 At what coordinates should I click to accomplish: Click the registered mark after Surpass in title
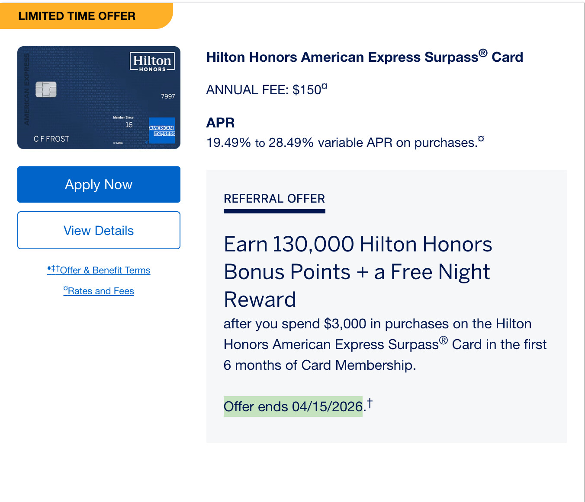point(483,53)
